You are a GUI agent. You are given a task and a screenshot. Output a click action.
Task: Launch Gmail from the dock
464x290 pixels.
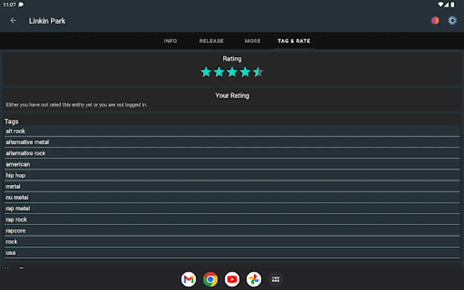click(x=188, y=279)
